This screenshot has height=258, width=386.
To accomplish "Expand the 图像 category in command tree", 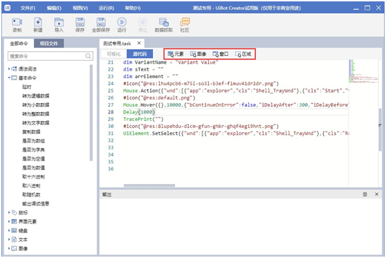I will click(9, 248).
